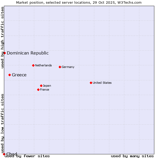Select the "used by fewer sites" axis label

point(27,156)
